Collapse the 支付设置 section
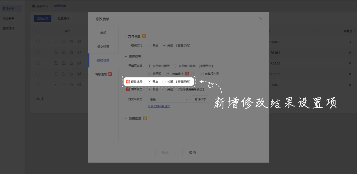357x174 pixels. pyautogui.click(x=126, y=36)
